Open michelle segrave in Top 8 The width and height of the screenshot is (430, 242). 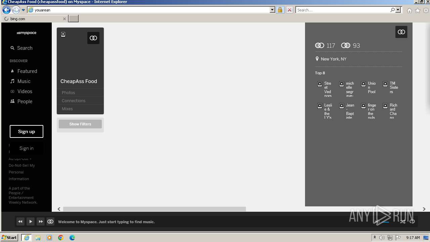pyautogui.click(x=347, y=89)
